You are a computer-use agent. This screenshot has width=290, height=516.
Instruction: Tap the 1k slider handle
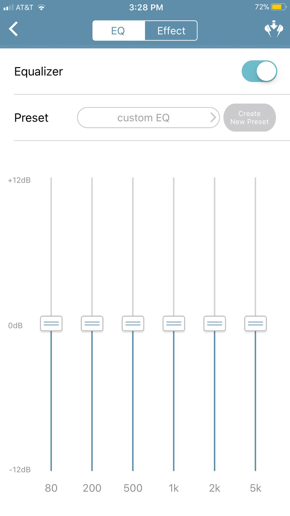point(174,323)
